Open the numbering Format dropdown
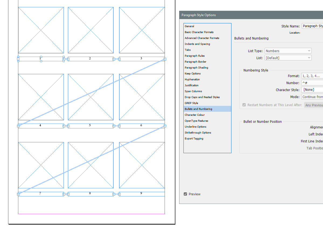The height and width of the screenshot is (227, 323). click(x=312, y=76)
